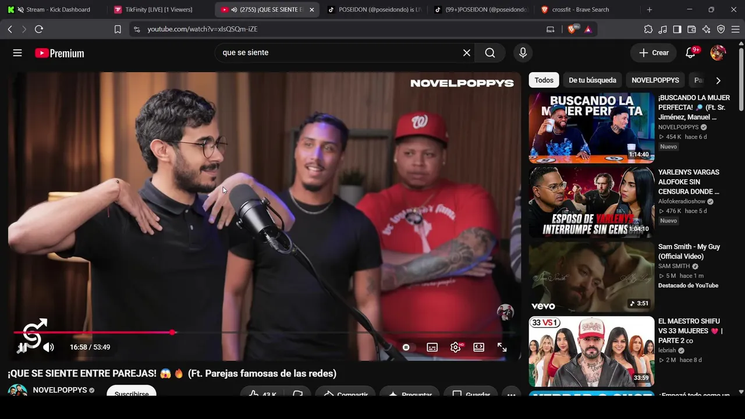Screen dimensions: 745x419
Task: Open the YARLENYS VARGAS ALOFOKE video title
Action: [x=689, y=182]
